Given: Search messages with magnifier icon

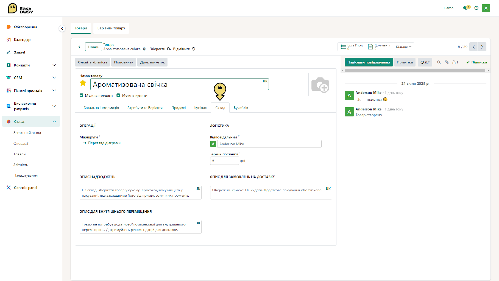Looking at the screenshot, I should [x=439, y=62].
